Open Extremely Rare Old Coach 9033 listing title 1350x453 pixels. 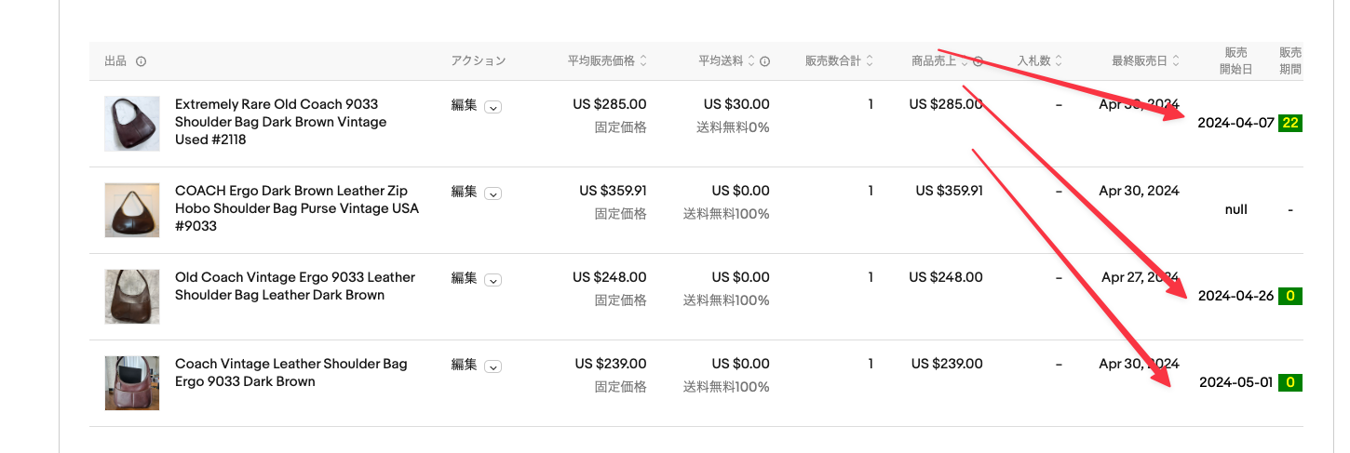(280, 122)
